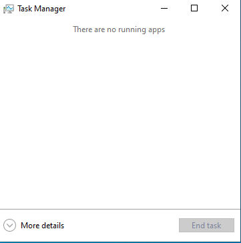Click the horizontal separator line above the footer
Screen dimensions: 241x243
(120, 210)
